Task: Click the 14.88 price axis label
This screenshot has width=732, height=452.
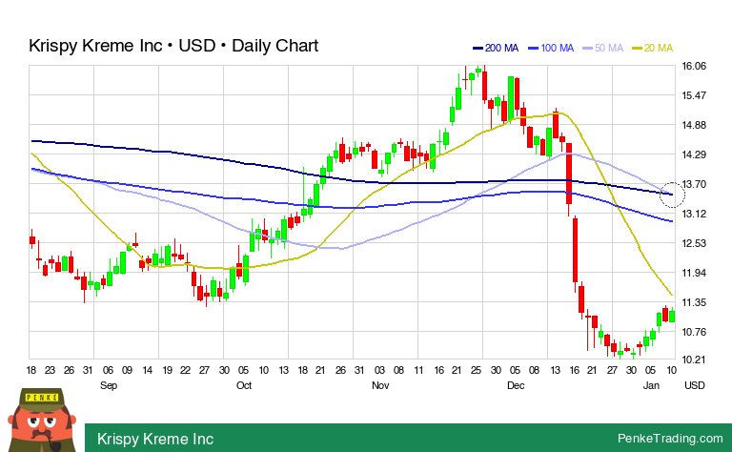Action: tap(694, 125)
